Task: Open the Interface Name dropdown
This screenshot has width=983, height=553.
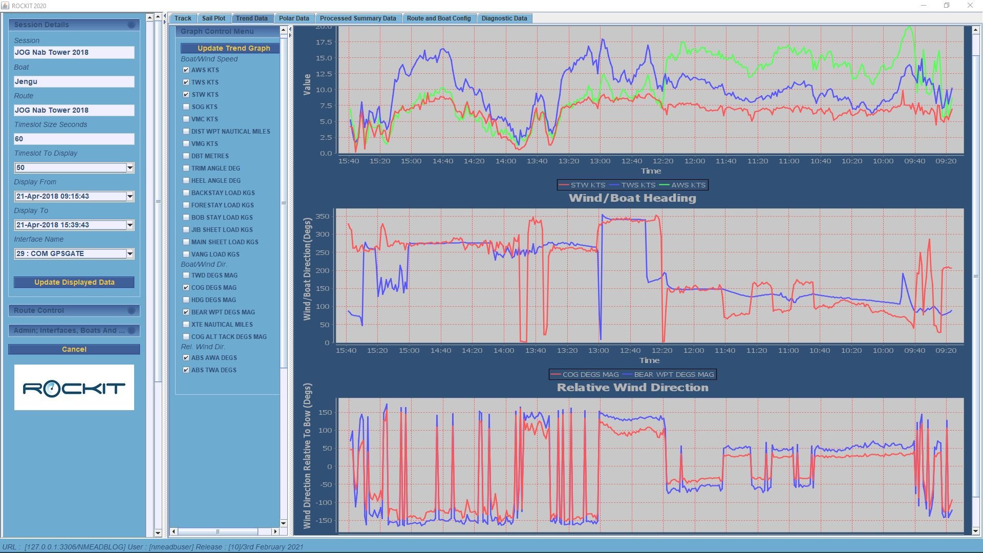Action: click(x=130, y=253)
